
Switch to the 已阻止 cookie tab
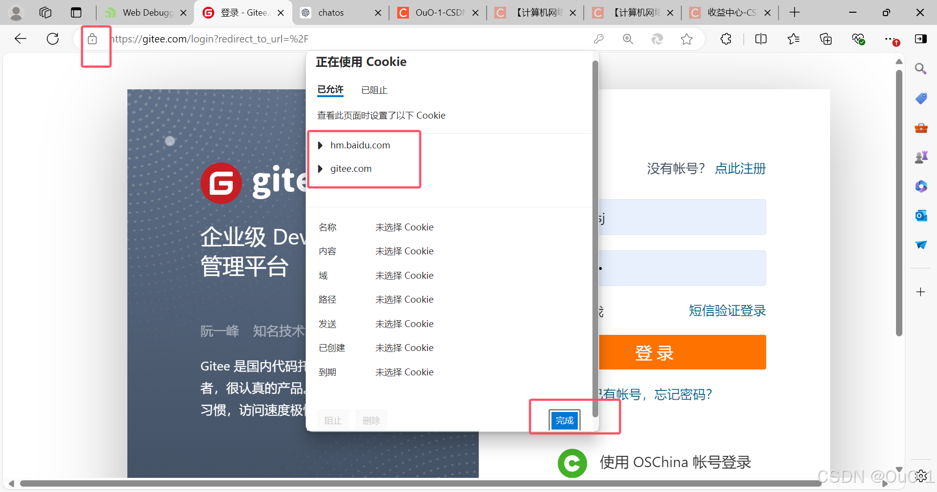[x=374, y=90]
